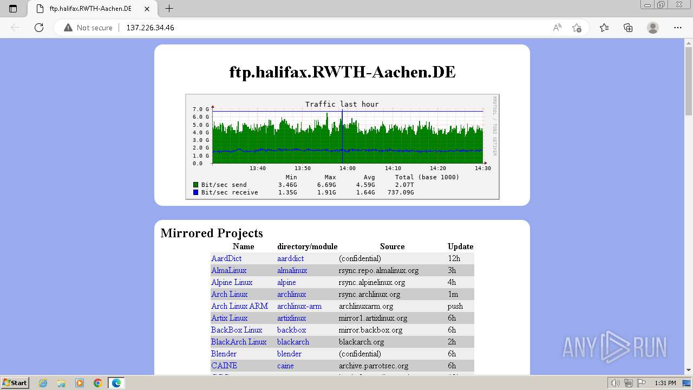
Task: Open the Blender project link
Action: point(224,354)
